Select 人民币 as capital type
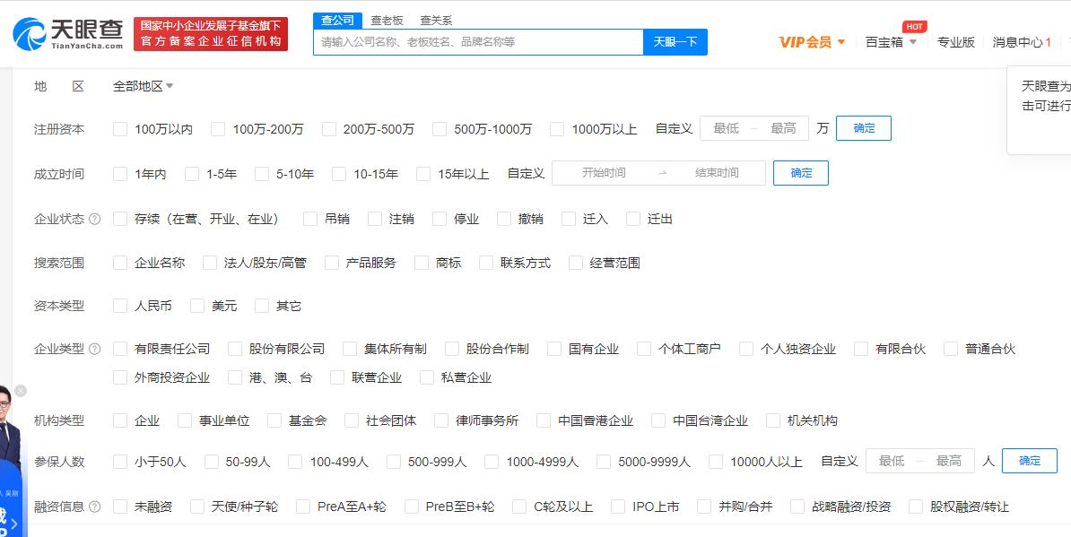The height and width of the screenshot is (537, 1071). pos(118,305)
